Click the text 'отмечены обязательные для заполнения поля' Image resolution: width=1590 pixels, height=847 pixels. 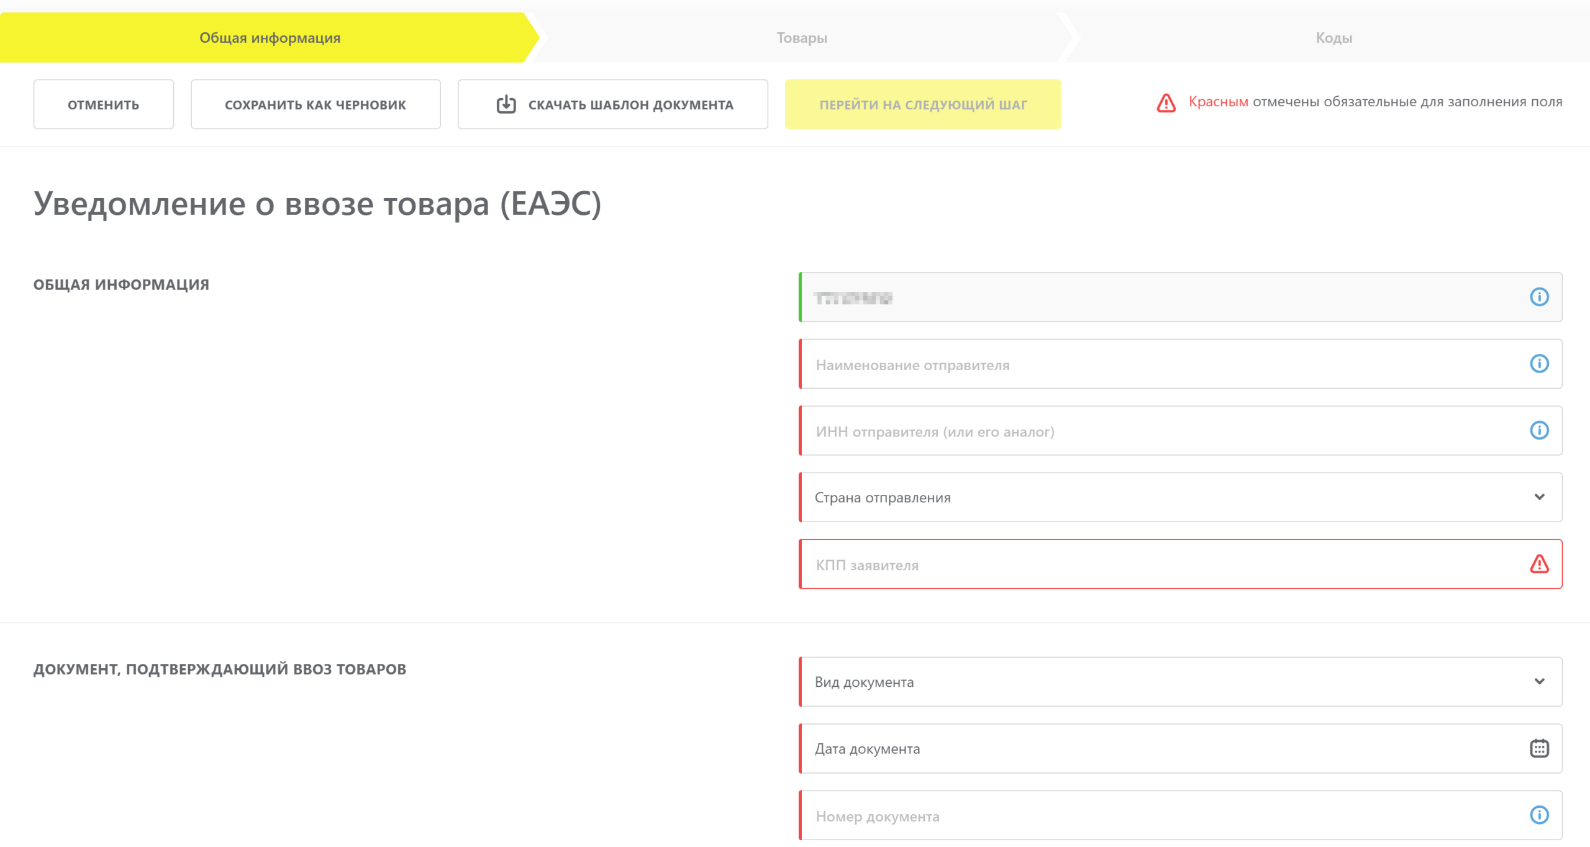point(1407,102)
